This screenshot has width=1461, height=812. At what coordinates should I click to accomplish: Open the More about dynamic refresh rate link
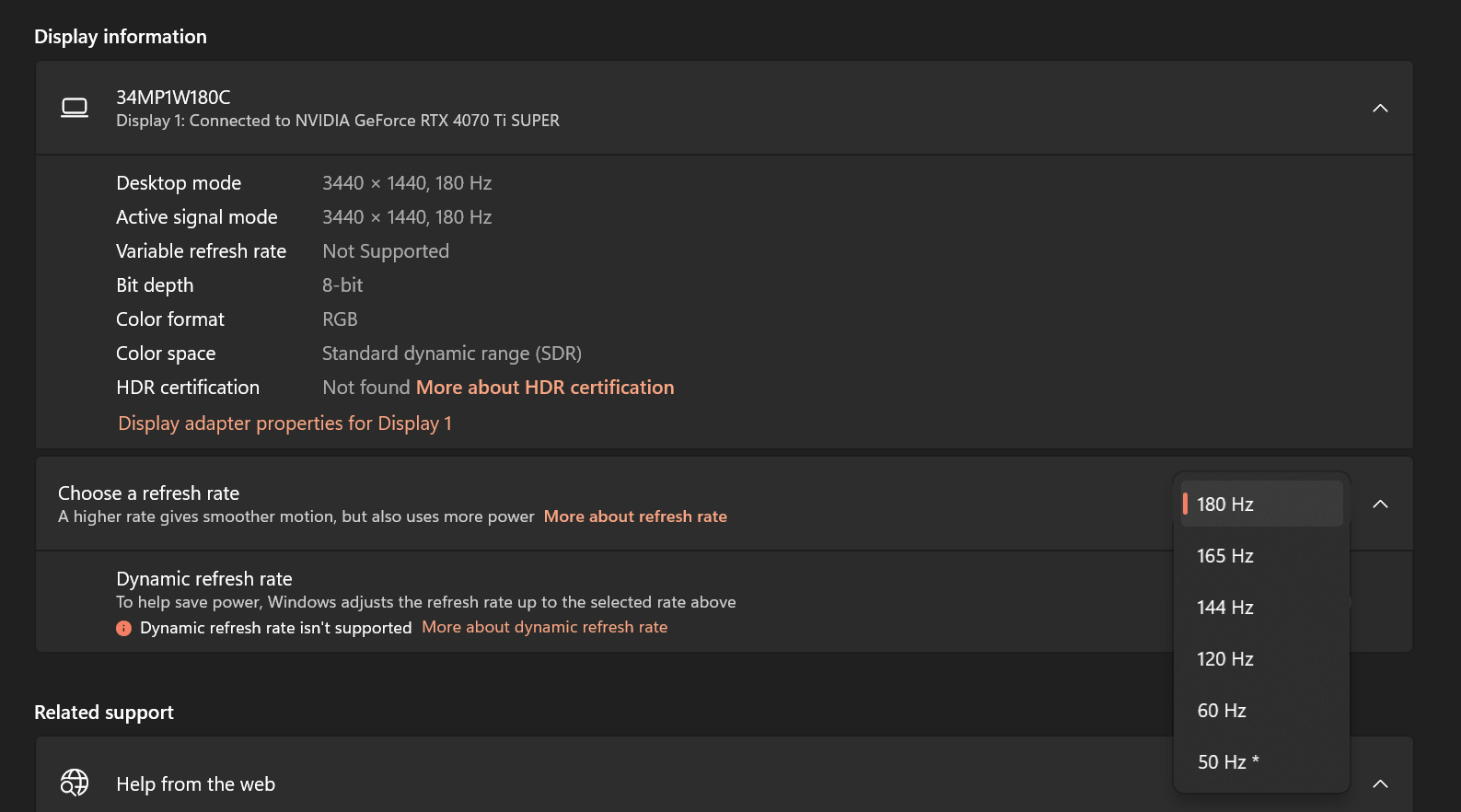coord(544,627)
